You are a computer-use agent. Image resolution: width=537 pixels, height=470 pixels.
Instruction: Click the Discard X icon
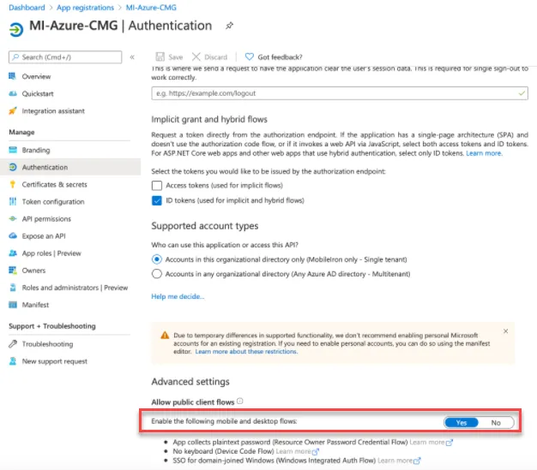(196, 57)
